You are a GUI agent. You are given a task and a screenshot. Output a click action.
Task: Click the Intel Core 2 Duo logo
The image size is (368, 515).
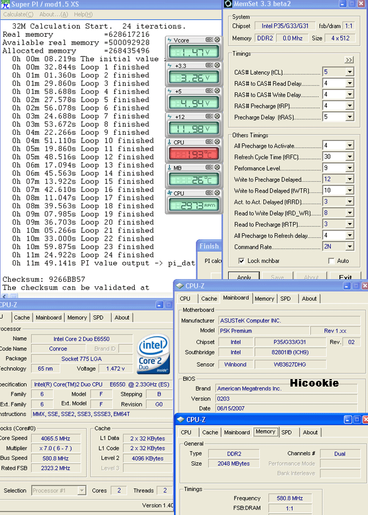click(x=152, y=354)
